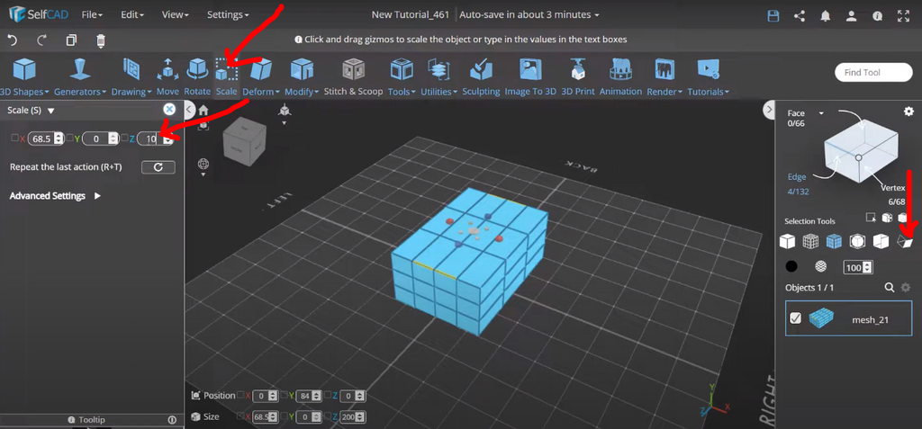922x429 pixels.
Task: Search objects with magnifier icon
Action: [x=890, y=288]
